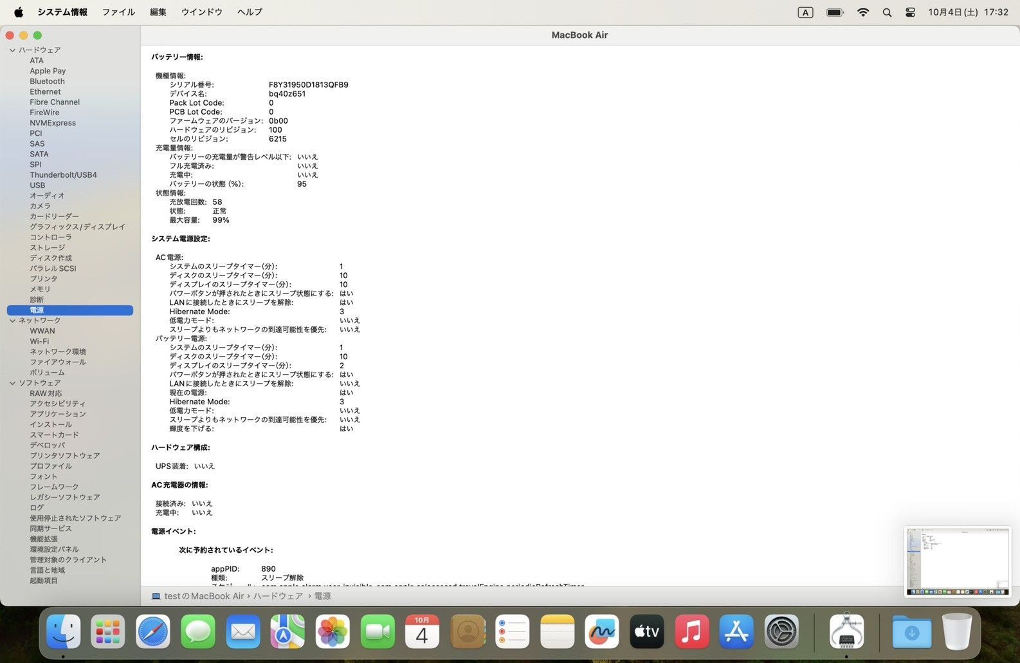The image size is (1020, 663).
Task: Collapse the ハードウェア section
Action: click(12, 50)
